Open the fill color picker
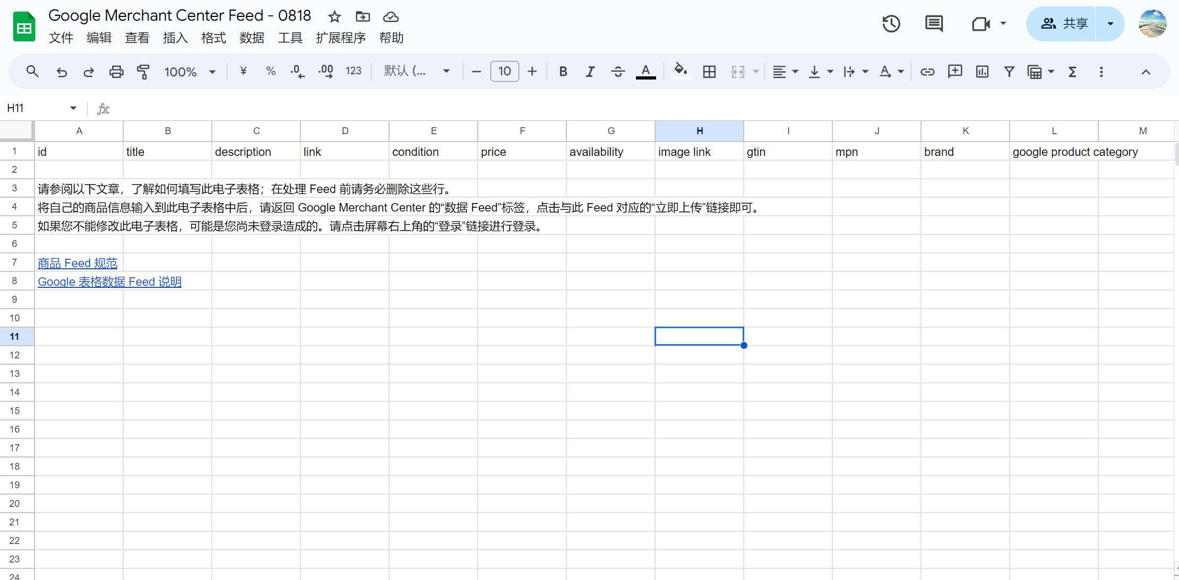Image resolution: width=1179 pixels, height=580 pixels. (x=681, y=71)
